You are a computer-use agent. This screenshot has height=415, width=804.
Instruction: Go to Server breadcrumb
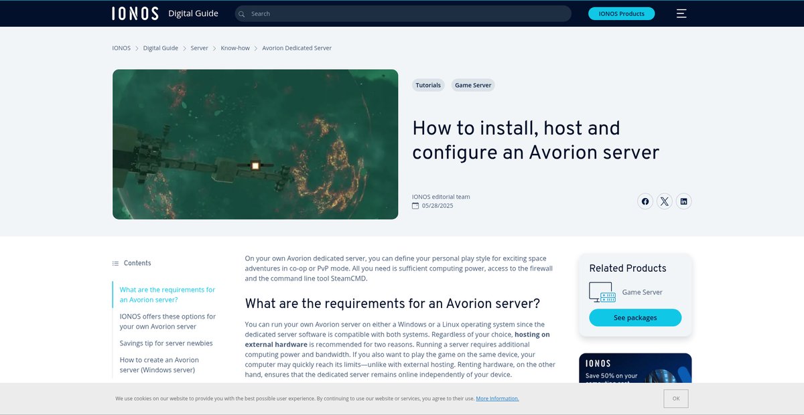[x=199, y=48]
